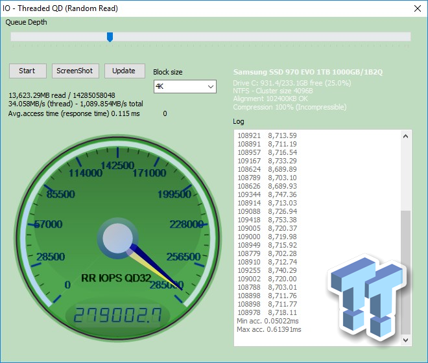This screenshot has width=428, height=363.
Task: Click the Compression 100% Incompressible line
Action: (290, 107)
